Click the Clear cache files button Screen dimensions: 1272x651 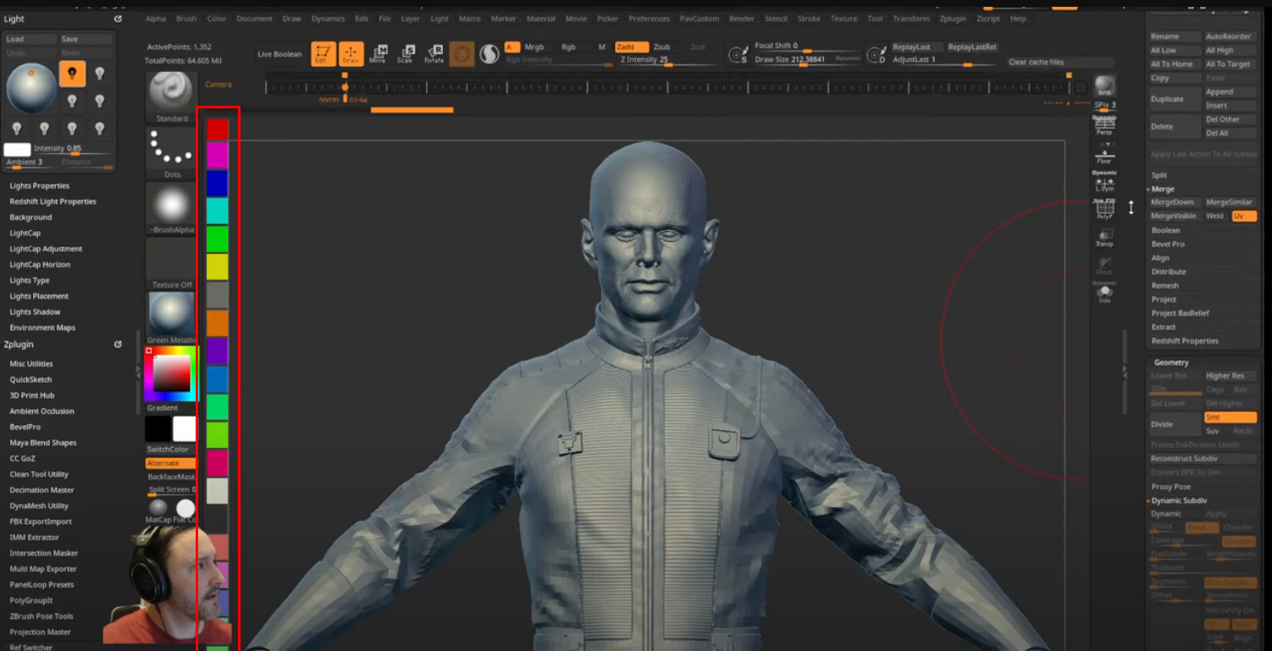point(1060,63)
